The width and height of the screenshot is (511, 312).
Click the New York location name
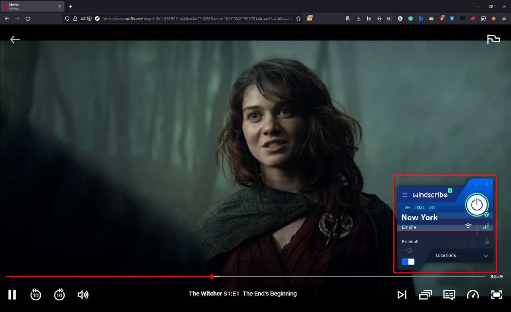(419, 217)
